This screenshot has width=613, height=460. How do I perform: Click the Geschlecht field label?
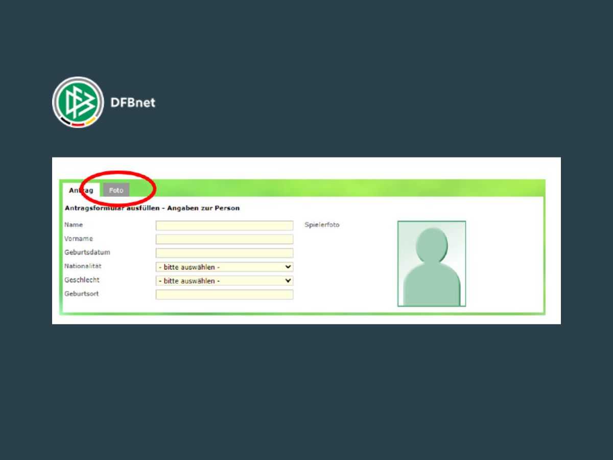pos(82,280)
